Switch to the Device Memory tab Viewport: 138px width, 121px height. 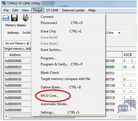coord(17,44)
